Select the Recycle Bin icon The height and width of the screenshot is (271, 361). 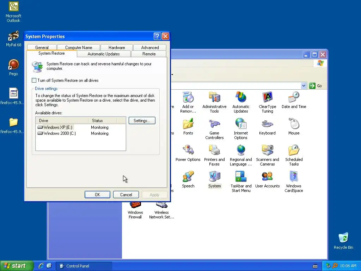[x=343, y=241]
